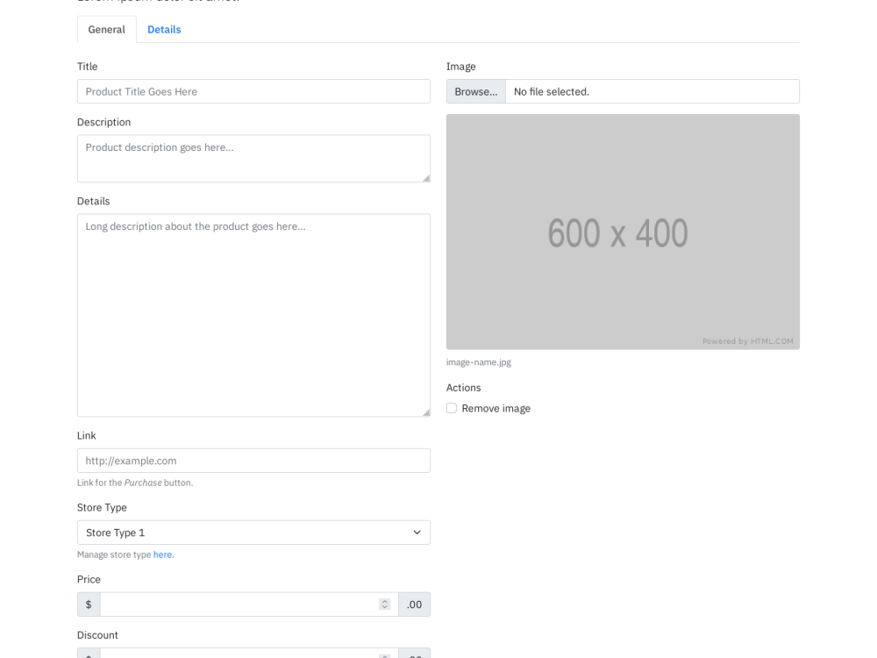This screenshot has height=658, width=877.
Task: Click the long description Details textarea
Action: click(x=253, y=316)
